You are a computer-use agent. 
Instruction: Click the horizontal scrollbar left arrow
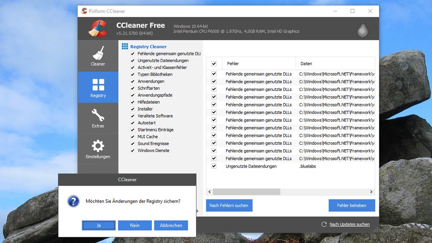210,192
